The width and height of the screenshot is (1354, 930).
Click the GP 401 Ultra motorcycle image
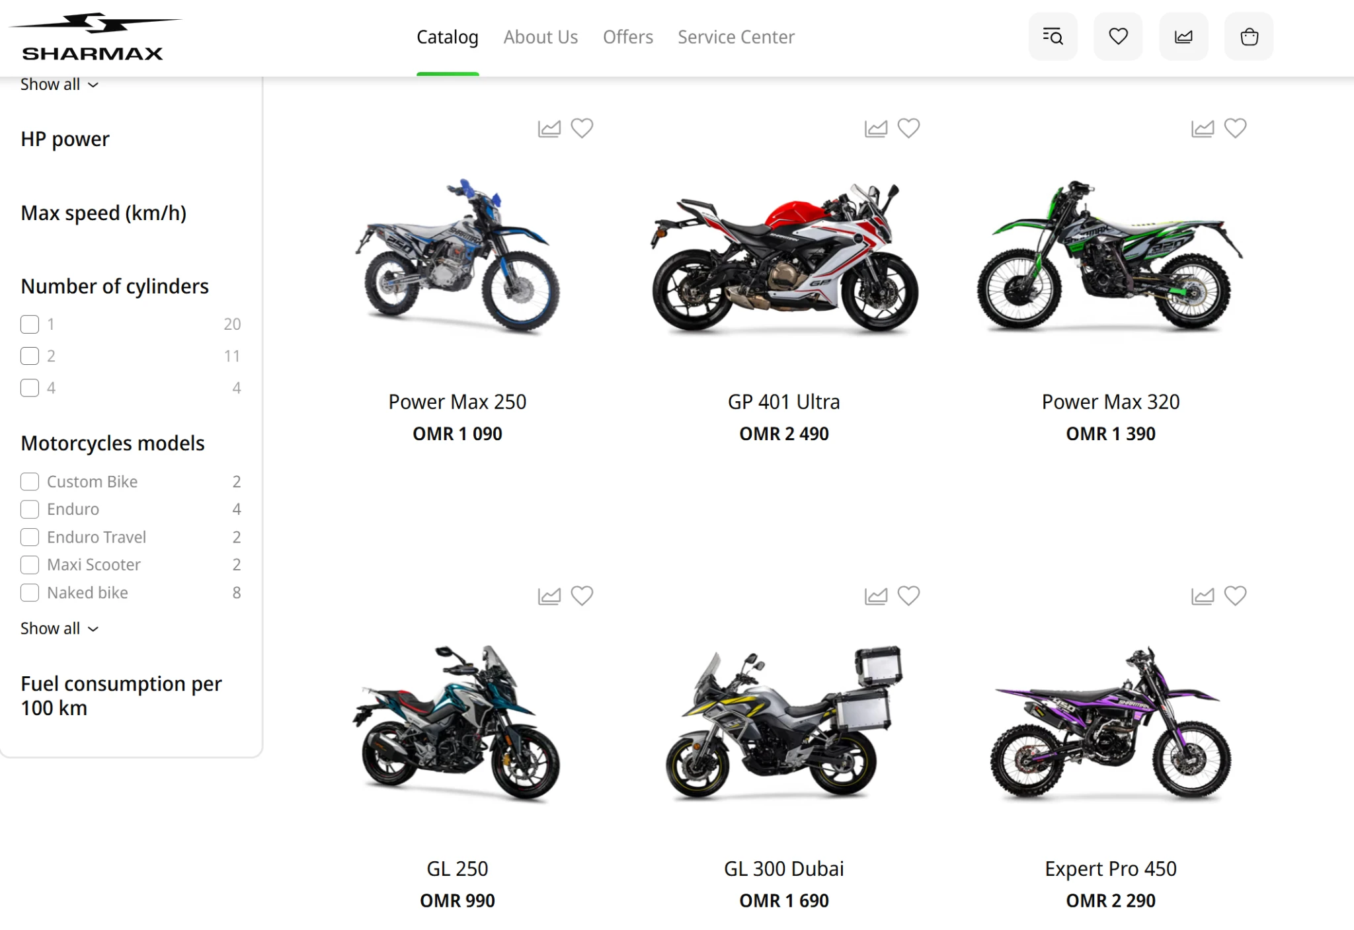pos(784,258)
